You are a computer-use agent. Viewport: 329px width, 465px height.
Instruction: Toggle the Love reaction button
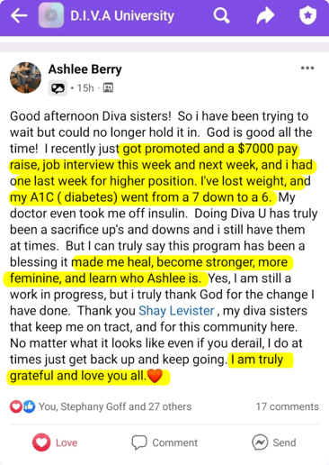[x=55, y=442]
